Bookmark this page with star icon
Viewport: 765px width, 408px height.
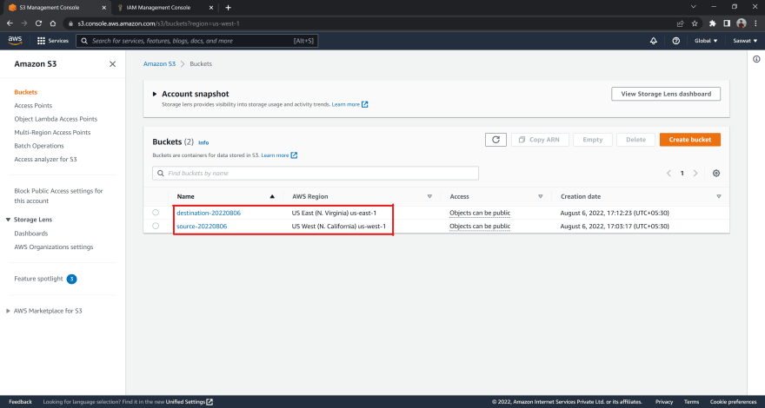coord(695,23)
